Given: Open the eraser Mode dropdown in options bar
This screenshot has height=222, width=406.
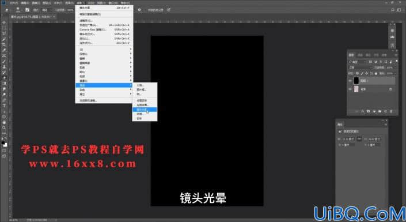Looking at the screenshot, I should 47,10.
